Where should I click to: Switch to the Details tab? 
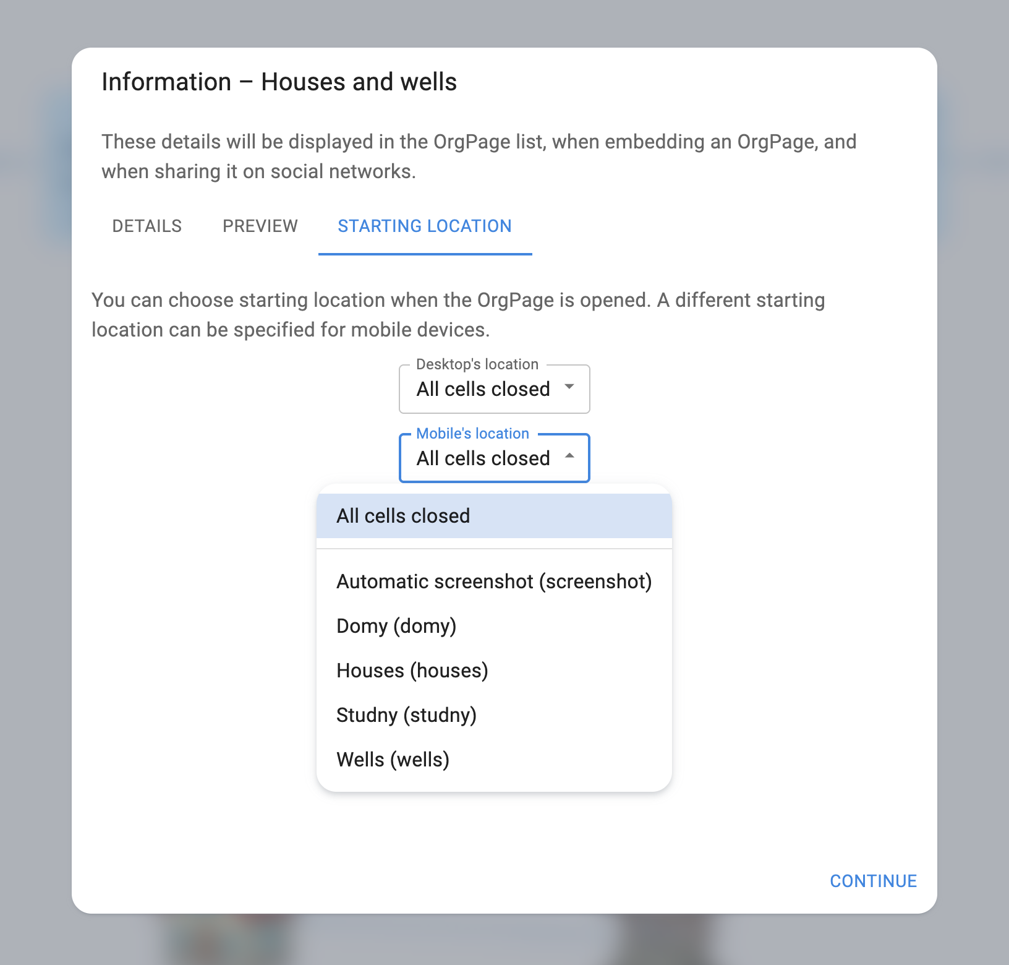pos(147,226)
